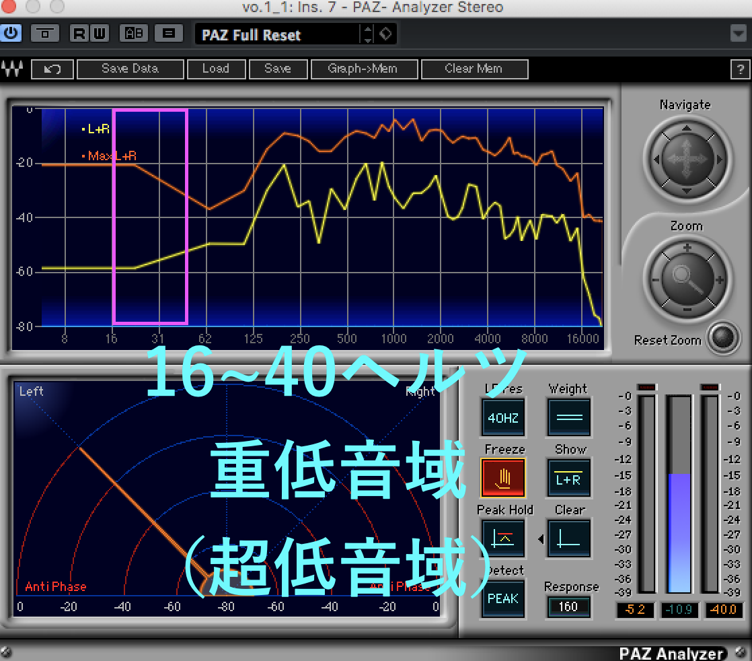
Task: Open the preset management menu icon
Action: pos(168,34)
